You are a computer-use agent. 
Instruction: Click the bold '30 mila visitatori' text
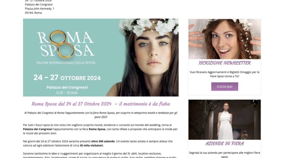(92, 145)
